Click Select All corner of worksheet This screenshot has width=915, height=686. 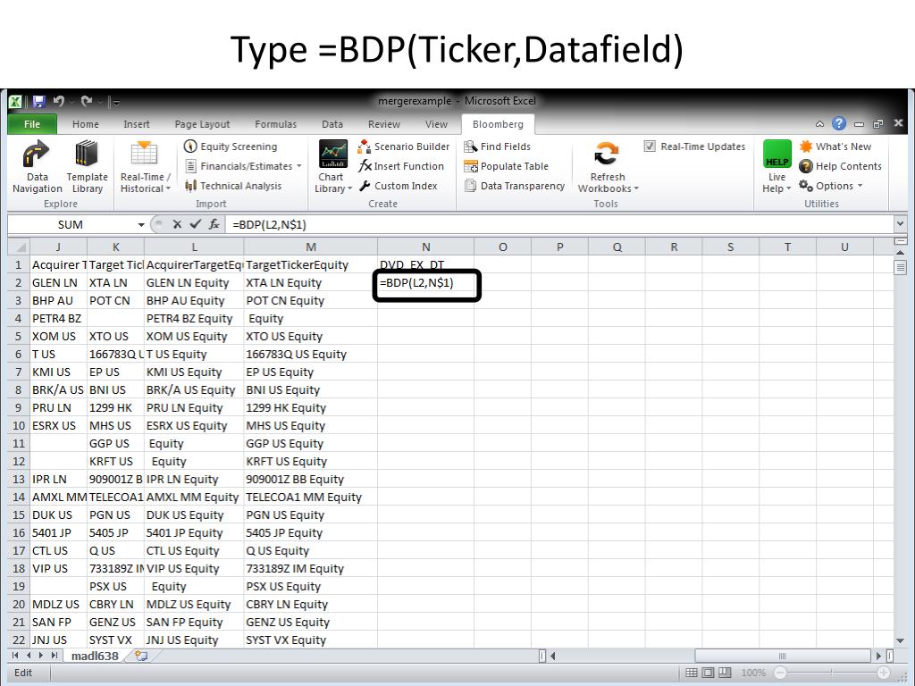[19, 247]
